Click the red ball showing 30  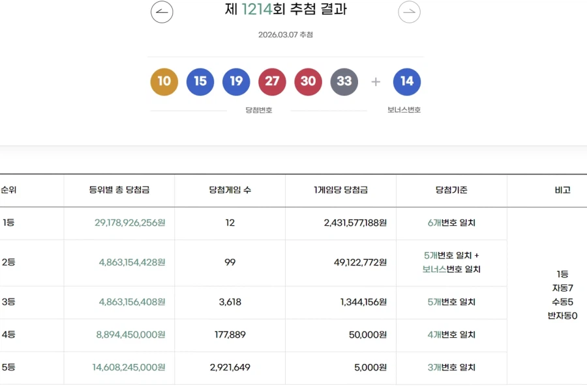tap(308, 81)
